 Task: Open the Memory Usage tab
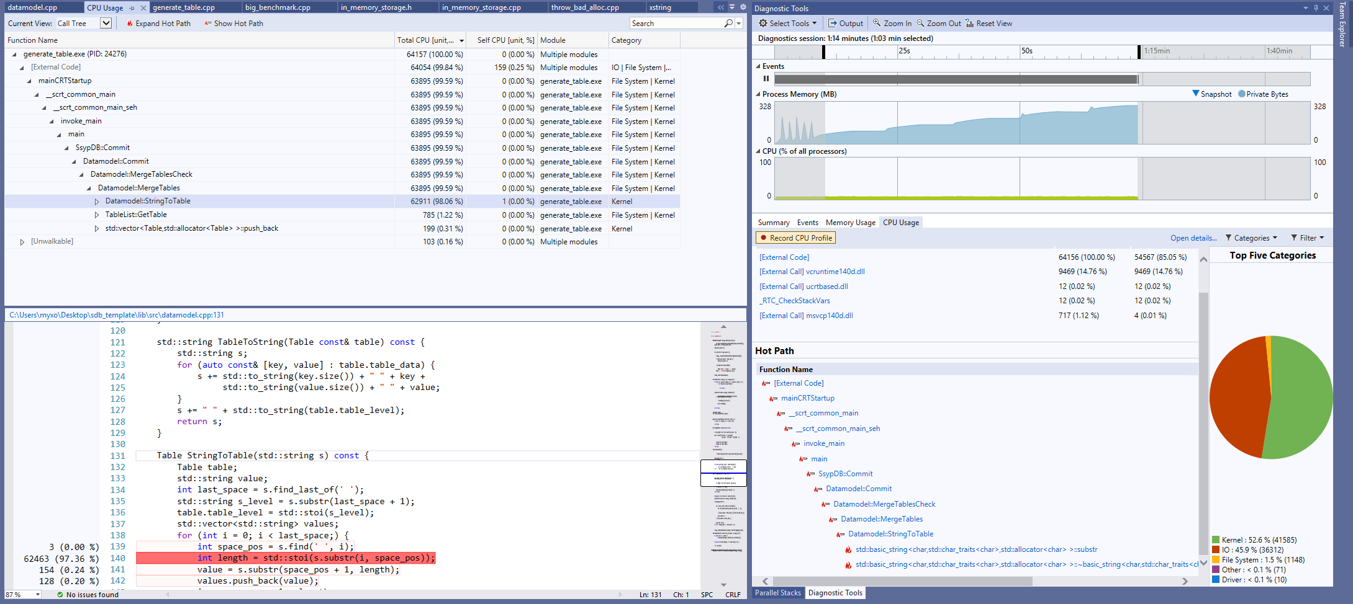[x=851, y=223]
